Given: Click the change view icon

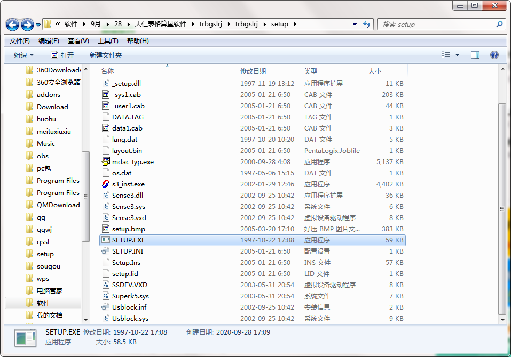Looking at the screenshot, I should click(446, 55).
